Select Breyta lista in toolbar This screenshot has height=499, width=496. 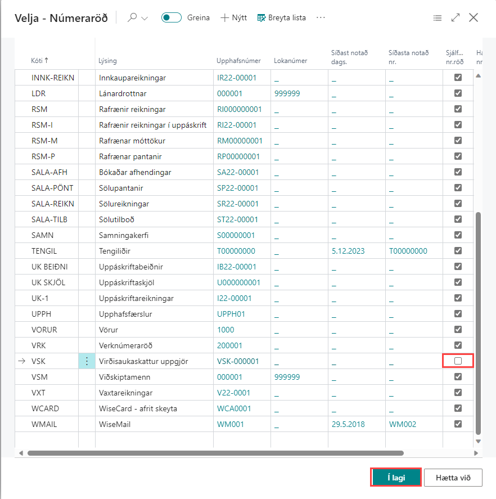click(281, 18)
